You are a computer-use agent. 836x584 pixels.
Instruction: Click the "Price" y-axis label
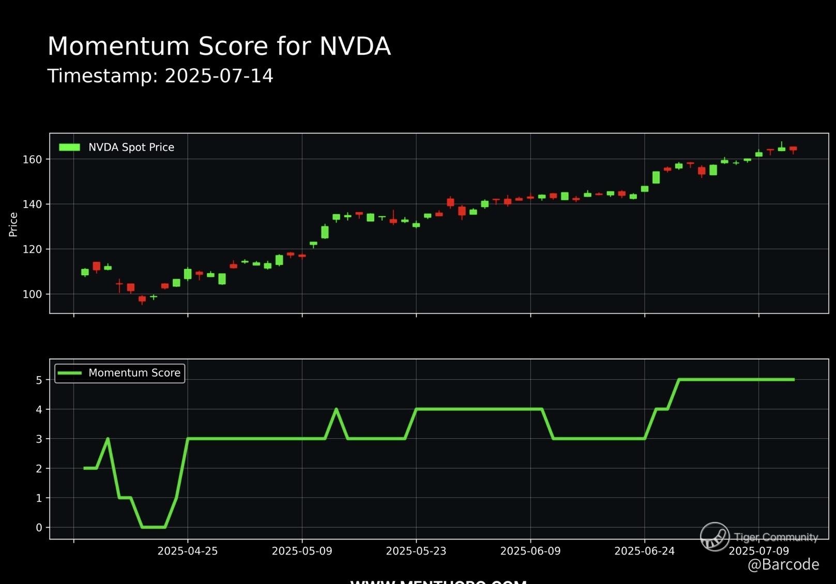coord(13,224)
